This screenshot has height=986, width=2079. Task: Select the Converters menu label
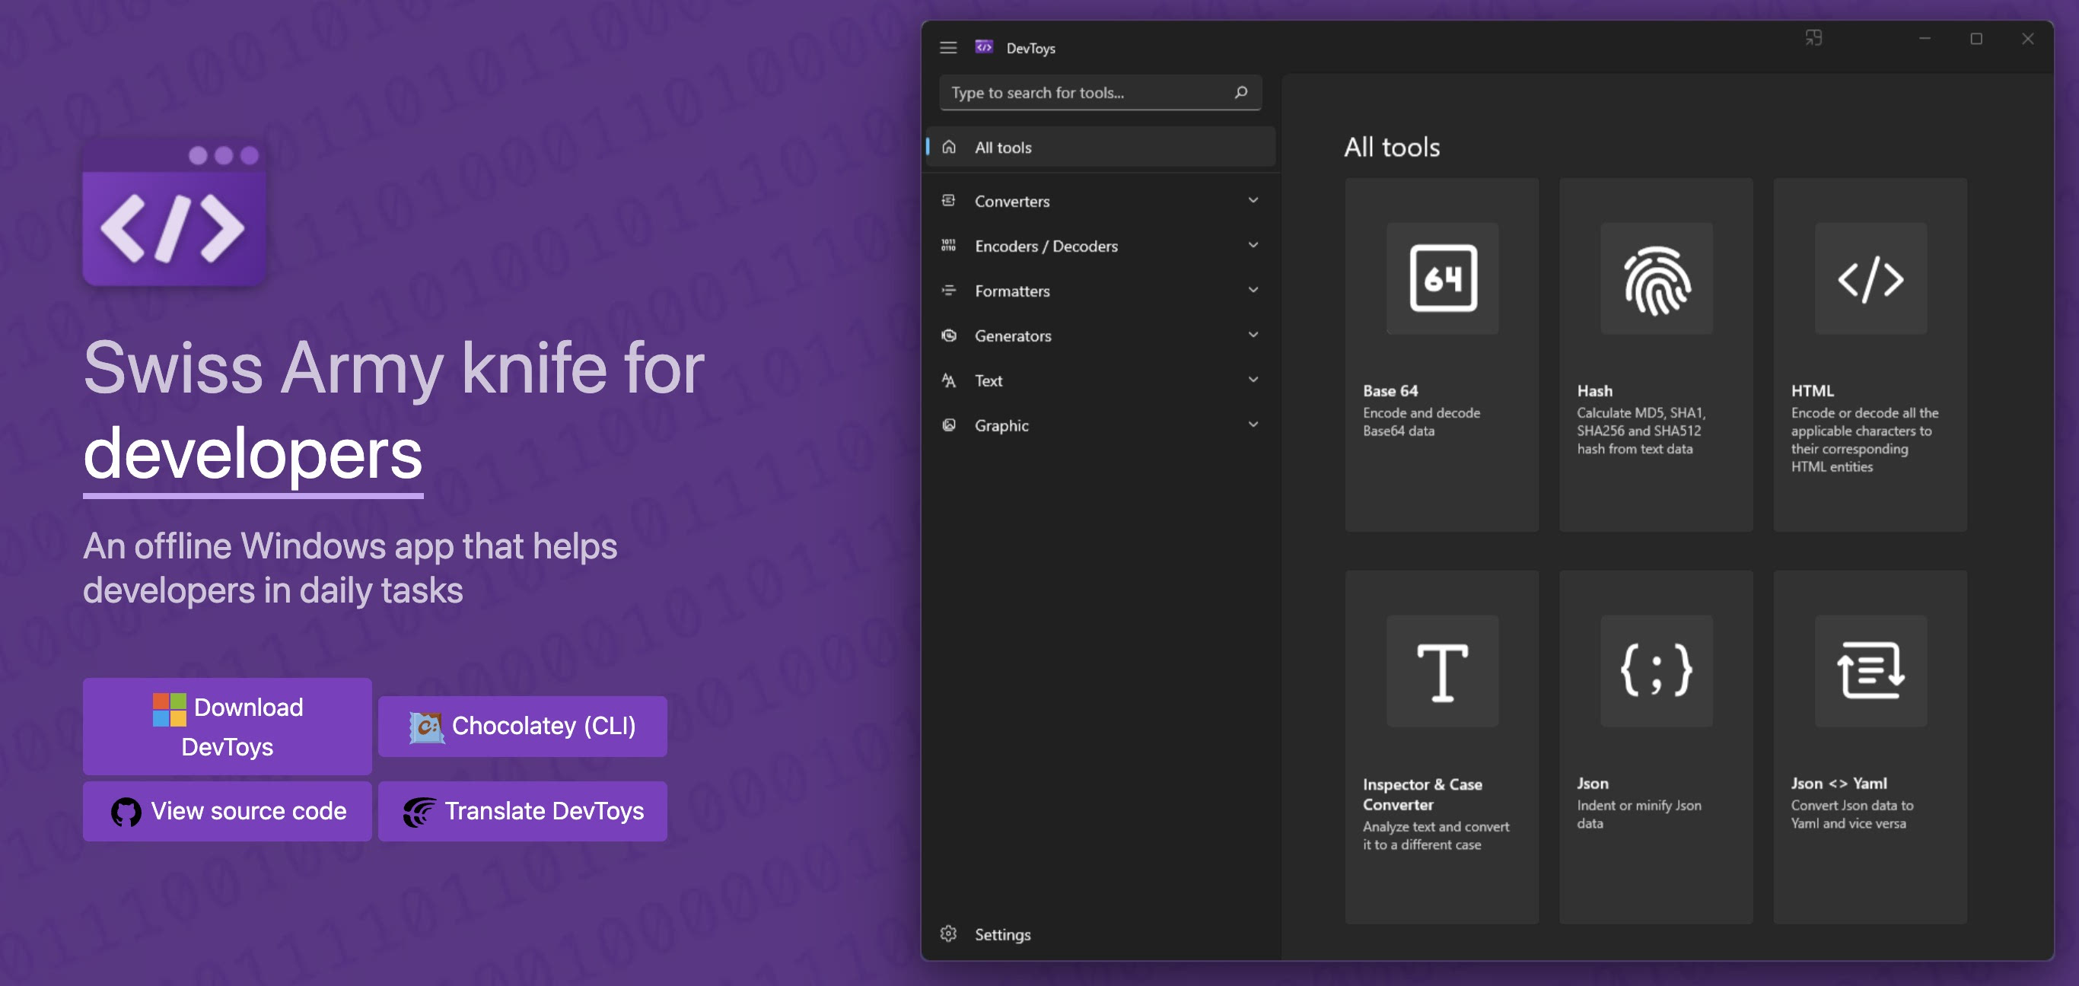(x=1012, y=201)
